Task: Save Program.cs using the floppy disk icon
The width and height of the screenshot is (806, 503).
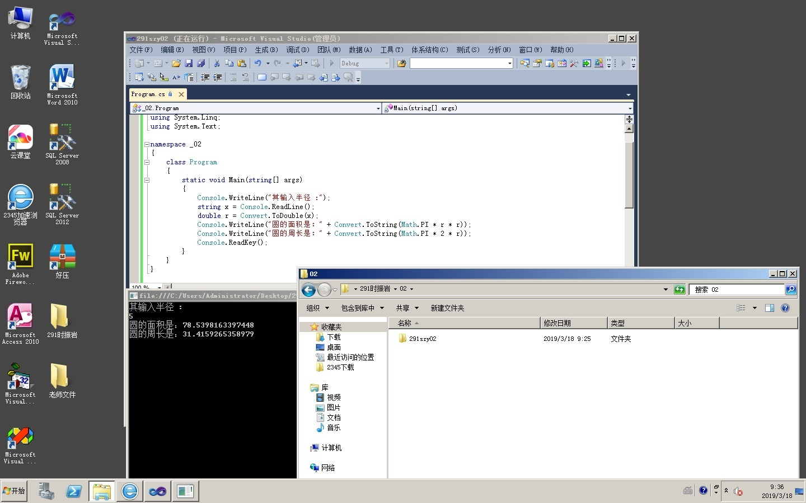Action: point(189,63)
